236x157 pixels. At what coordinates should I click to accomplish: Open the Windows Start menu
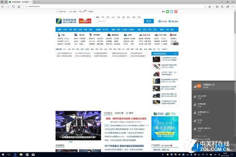[3, 154]
